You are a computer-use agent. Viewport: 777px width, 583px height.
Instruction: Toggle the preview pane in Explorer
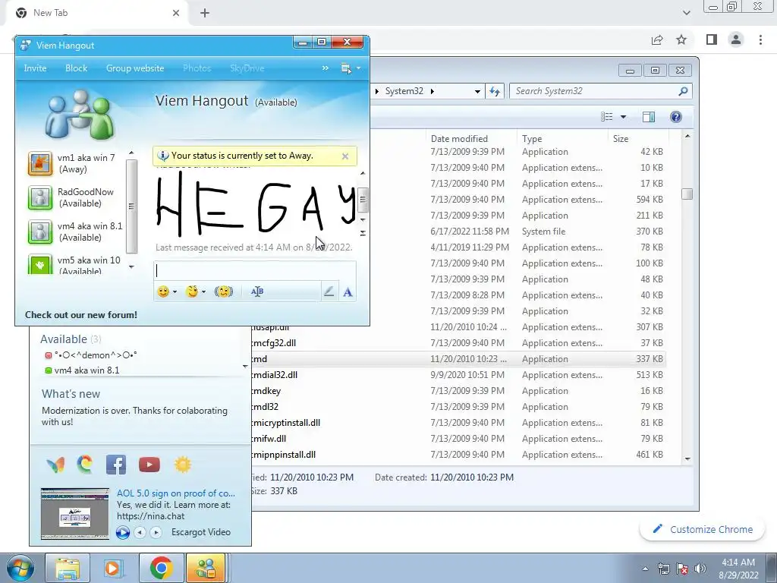coord(649,117)
